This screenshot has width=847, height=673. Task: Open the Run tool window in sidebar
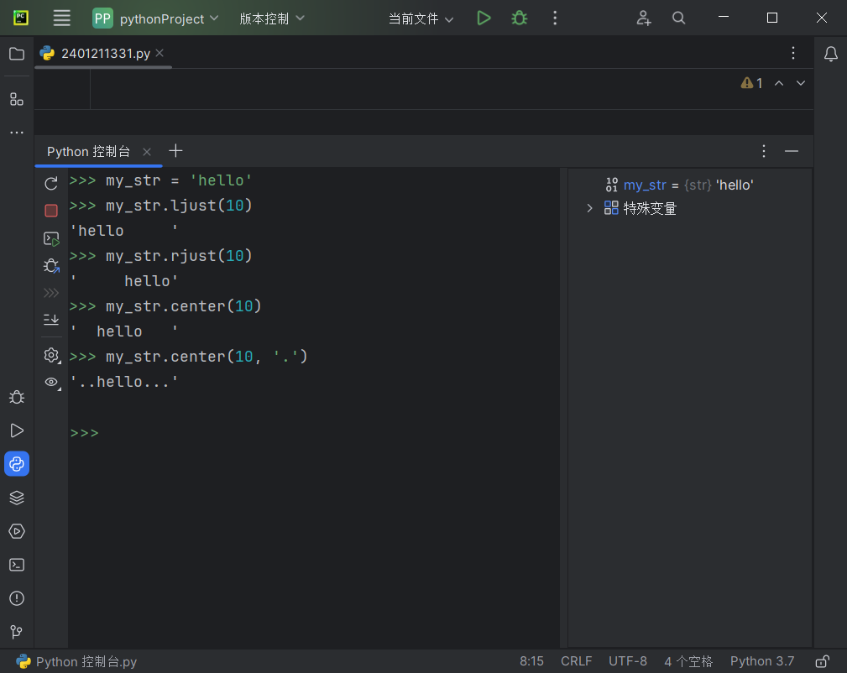click(17, 430)
